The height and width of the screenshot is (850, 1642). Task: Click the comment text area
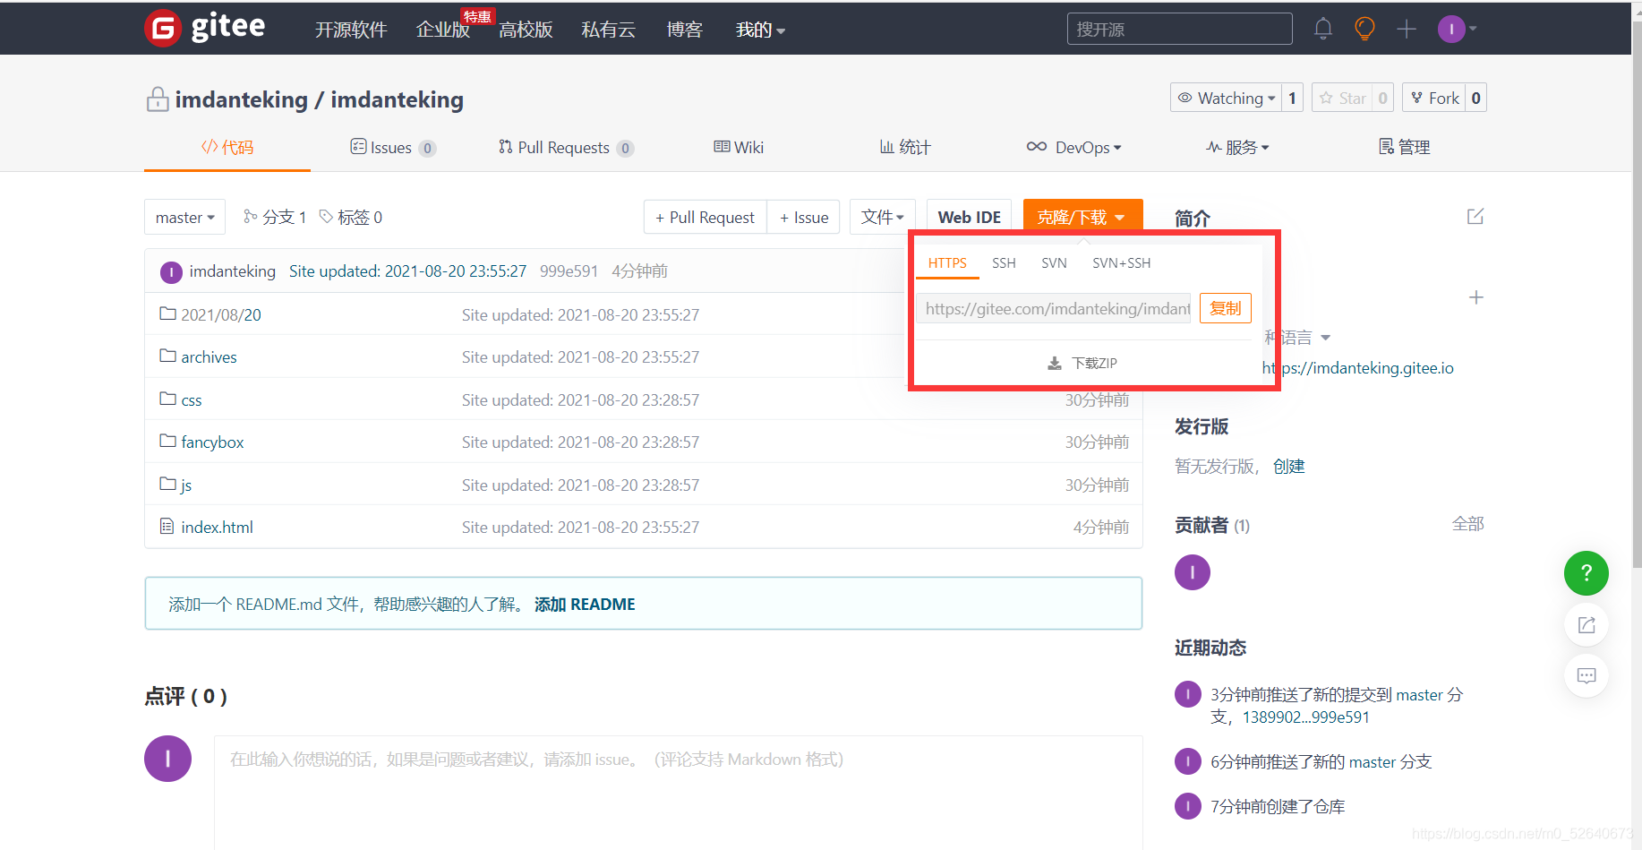click(678, 793)
